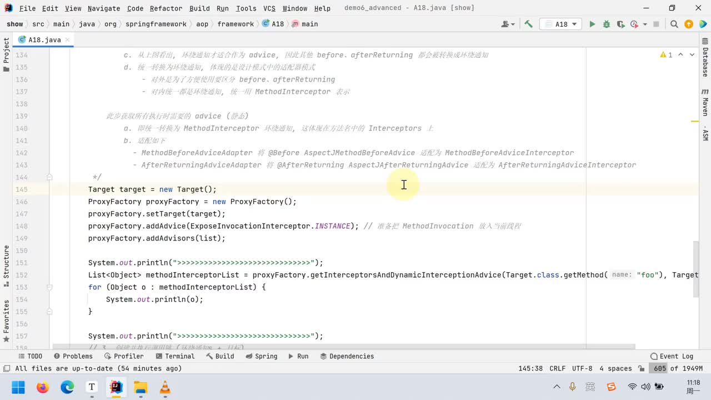
Task: Open the Run tool window at bottom
Action: point(298,356)
